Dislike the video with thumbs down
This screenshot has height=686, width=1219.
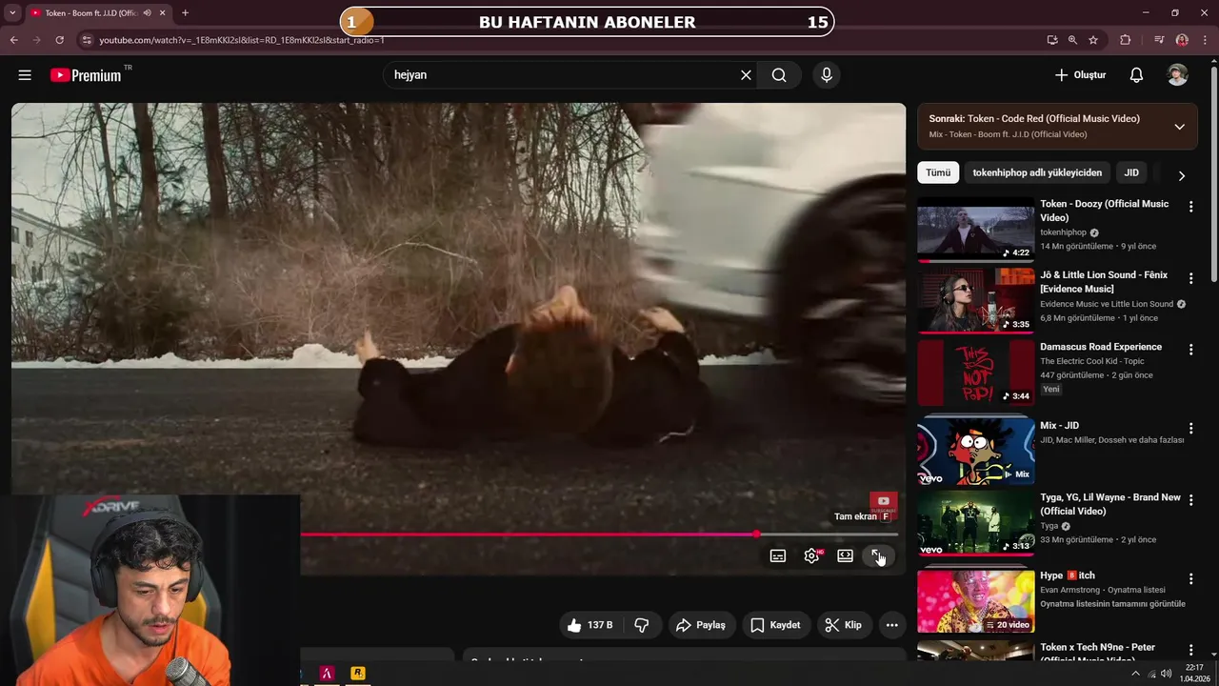(642, 625)
